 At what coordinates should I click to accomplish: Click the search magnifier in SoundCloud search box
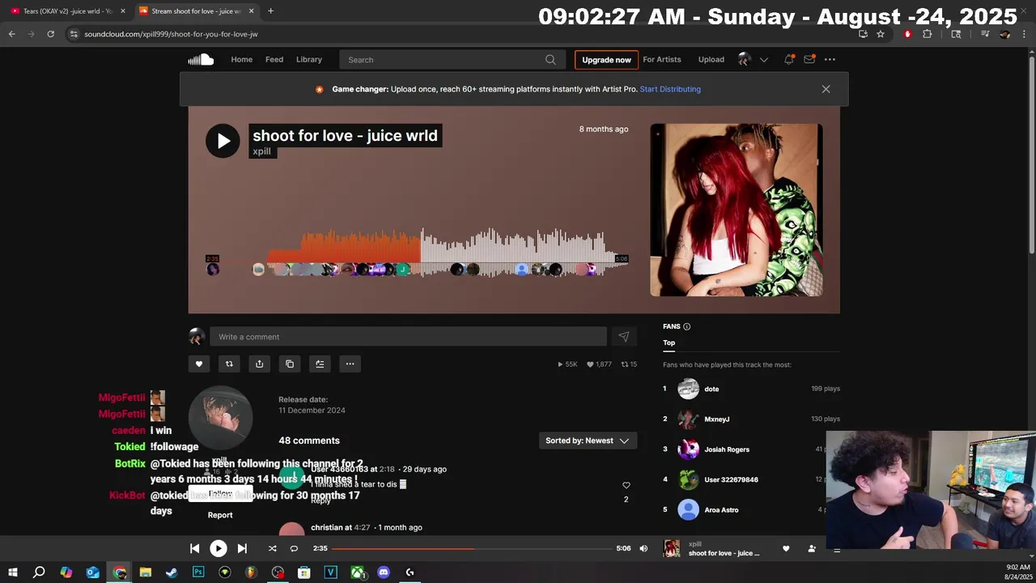550,59
